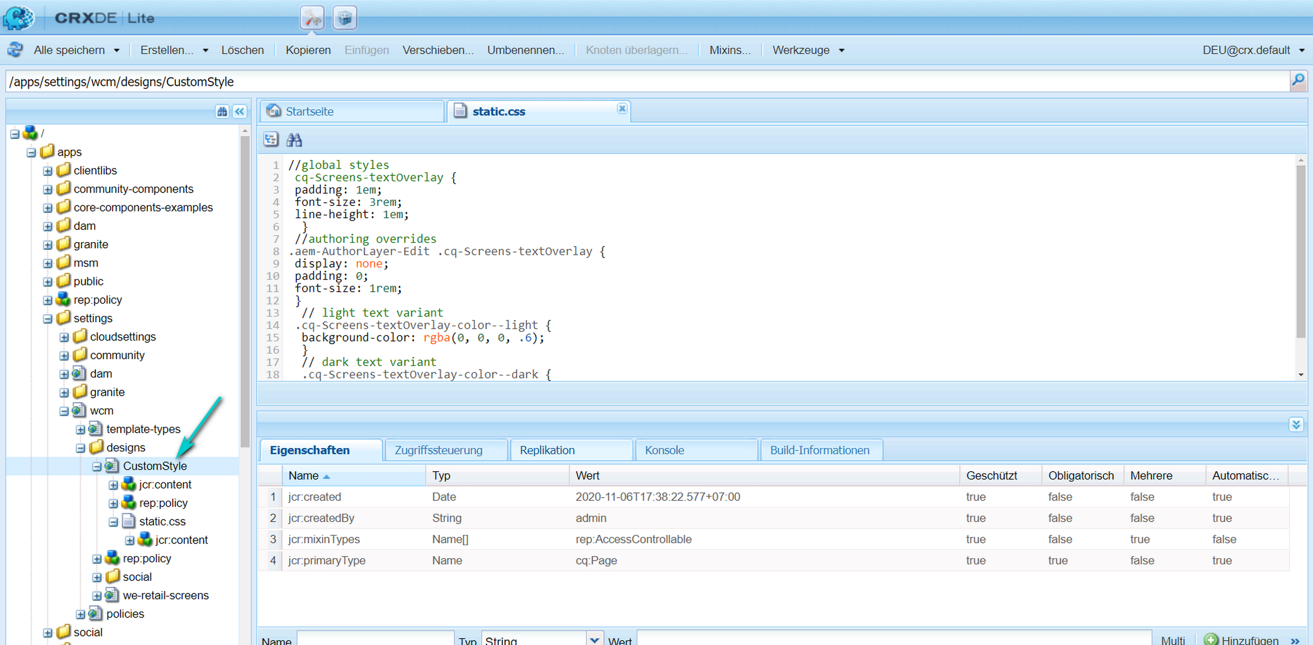Viewport: 1313px width, 645px height.
Task: Click the Löschen toolbar button
Action: (x=242, y=50)
